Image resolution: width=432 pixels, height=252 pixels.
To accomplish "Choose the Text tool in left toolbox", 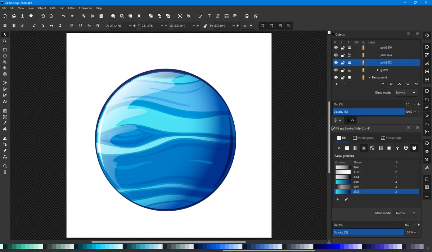I will [x=5, y=102].
